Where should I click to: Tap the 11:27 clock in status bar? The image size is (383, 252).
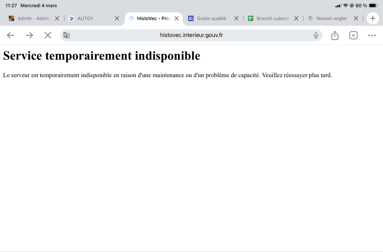(11, 5)
